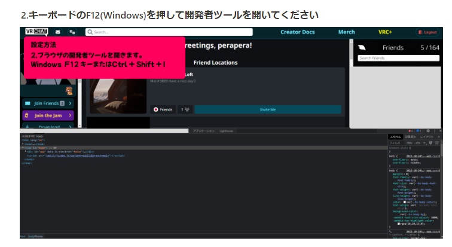Expand more devtools sidebar tabs chevron
452x247 pixels.
[x=439, y=137]
